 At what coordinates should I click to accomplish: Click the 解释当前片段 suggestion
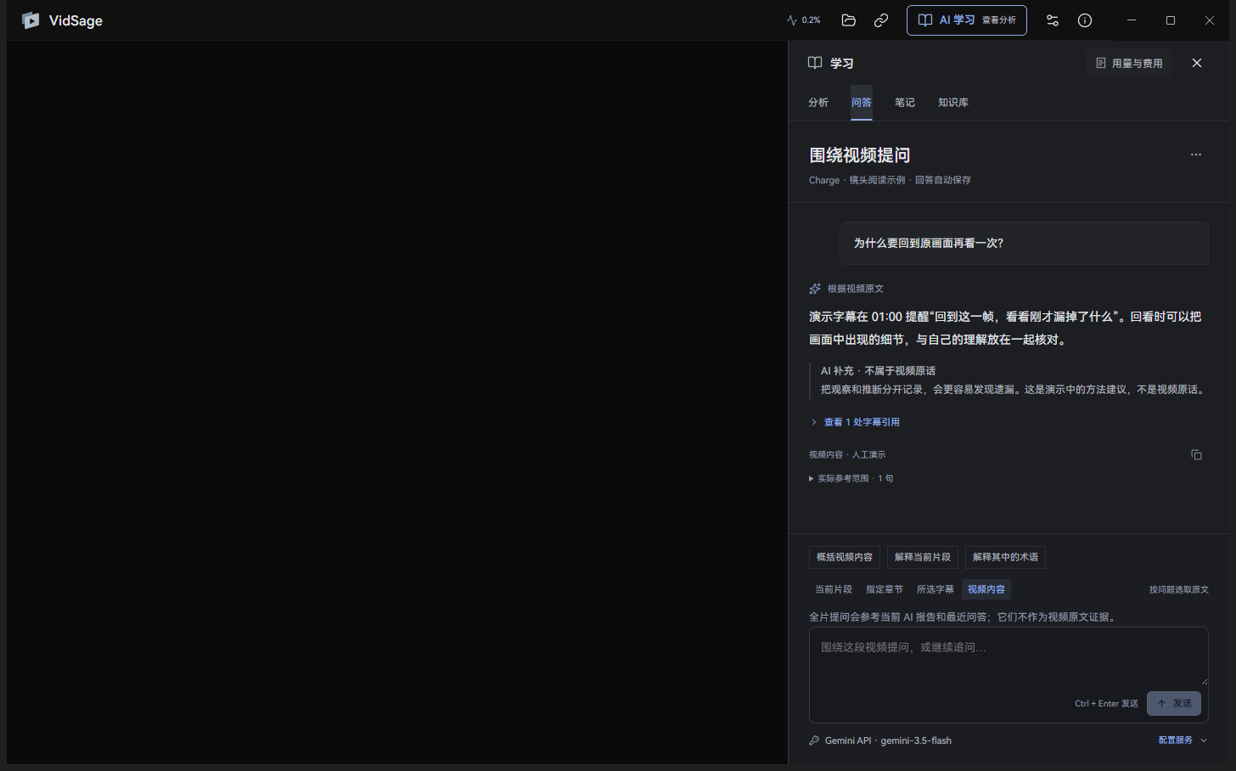(923, 557)
